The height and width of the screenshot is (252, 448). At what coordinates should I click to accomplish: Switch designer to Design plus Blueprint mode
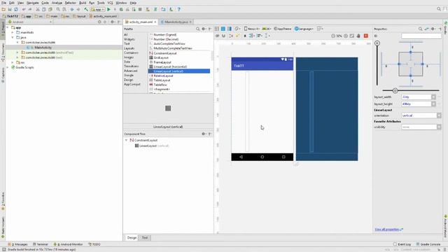tap(229, 29)
